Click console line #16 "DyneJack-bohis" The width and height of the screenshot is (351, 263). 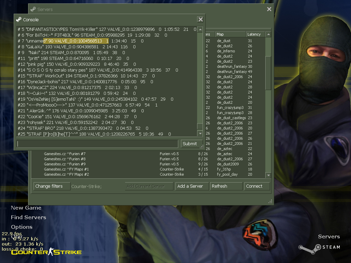tap(85, 82)
